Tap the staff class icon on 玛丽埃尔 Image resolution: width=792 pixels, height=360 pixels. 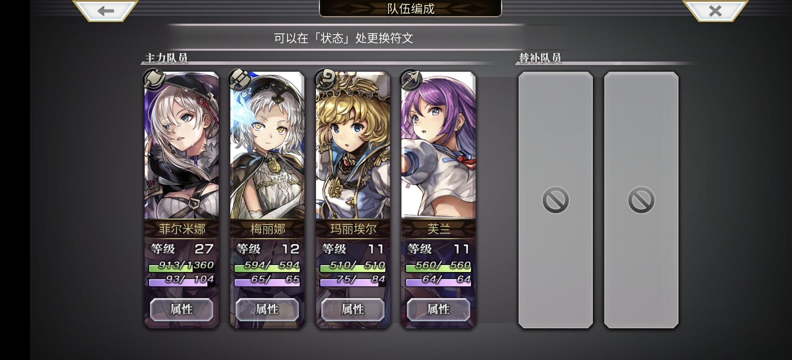tap(325, 79)
